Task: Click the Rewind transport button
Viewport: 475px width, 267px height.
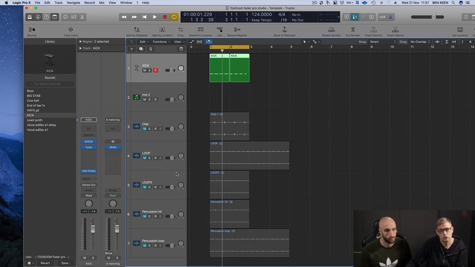Action: click(124, 17)
